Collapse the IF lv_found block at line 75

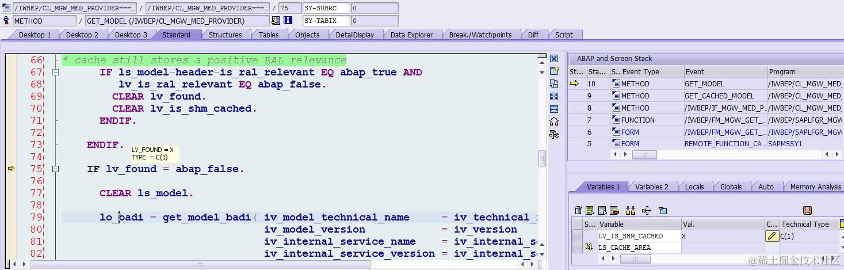point(55,169)
